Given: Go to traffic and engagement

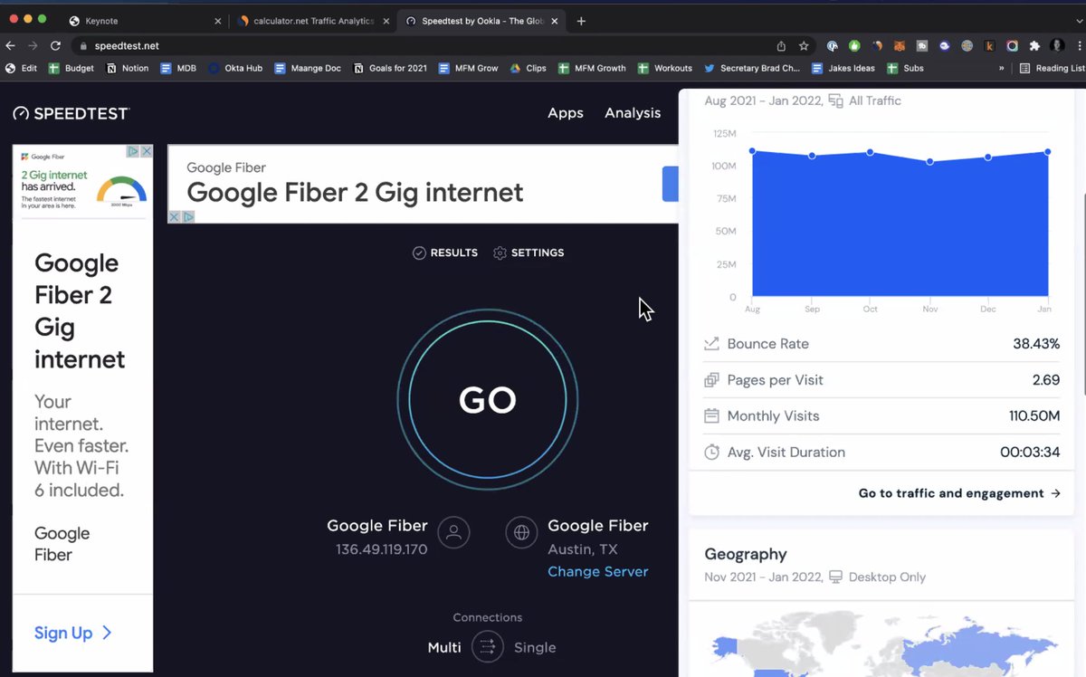Looking at the screenshot, I should coord(959,493).
